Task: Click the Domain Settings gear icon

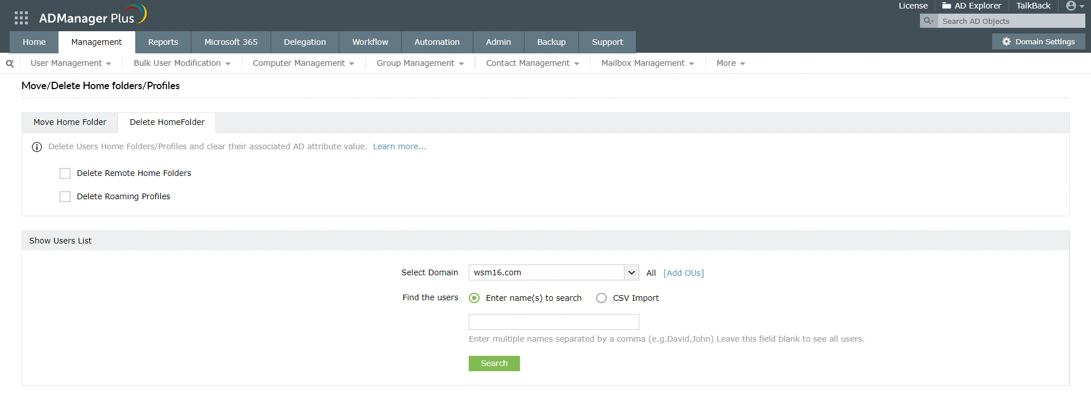Action: pos(1006,41)
